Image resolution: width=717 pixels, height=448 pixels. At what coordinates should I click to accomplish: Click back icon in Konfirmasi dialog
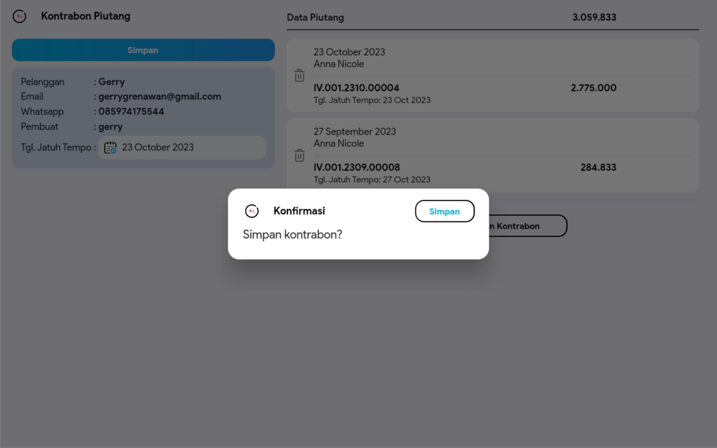(252, 211)
